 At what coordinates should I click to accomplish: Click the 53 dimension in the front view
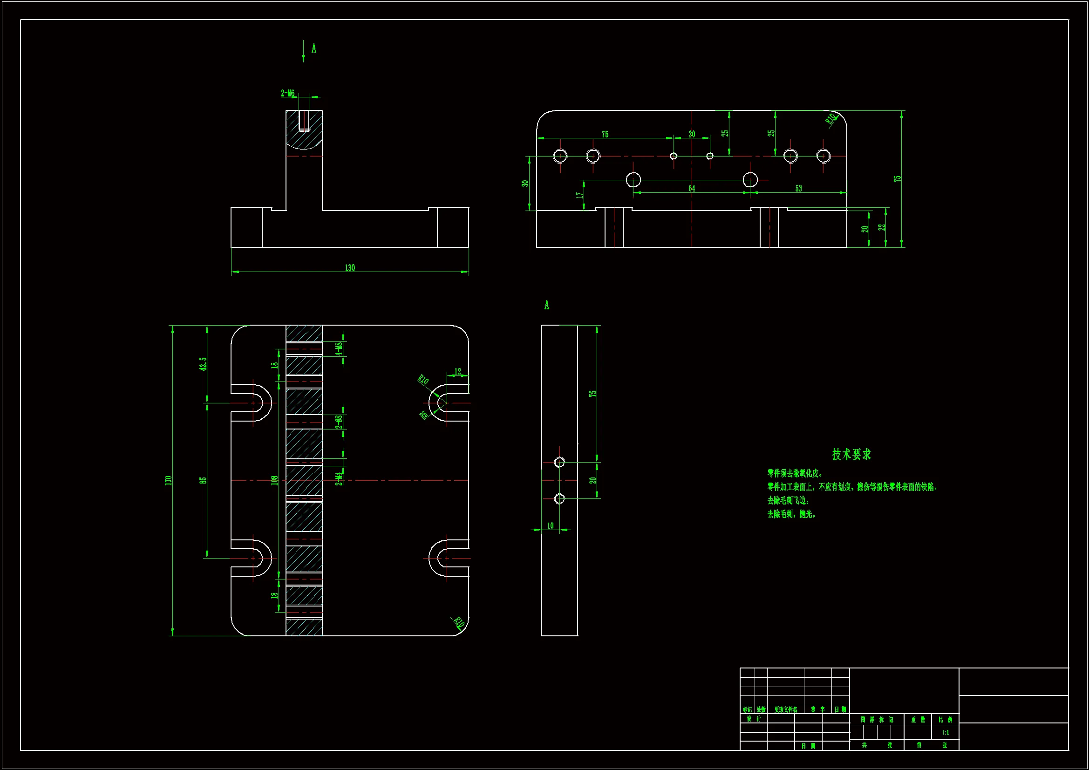799,188
